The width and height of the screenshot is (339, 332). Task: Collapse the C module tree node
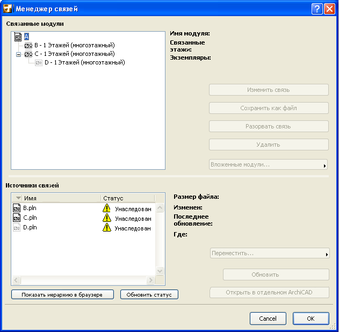[x=19, y=54]
